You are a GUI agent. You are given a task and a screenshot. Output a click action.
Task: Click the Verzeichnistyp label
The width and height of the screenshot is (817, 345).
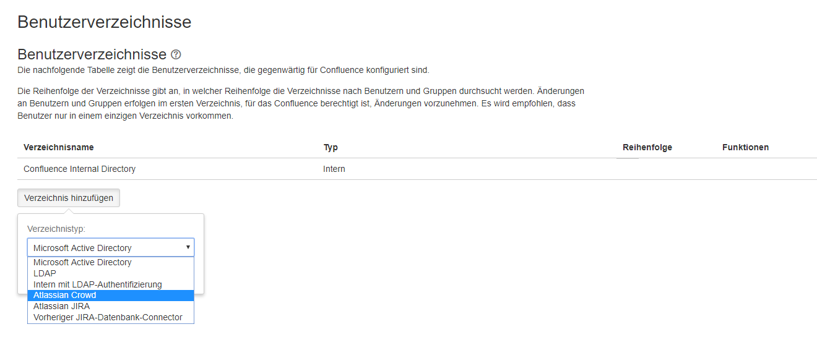tap(56, 229)
